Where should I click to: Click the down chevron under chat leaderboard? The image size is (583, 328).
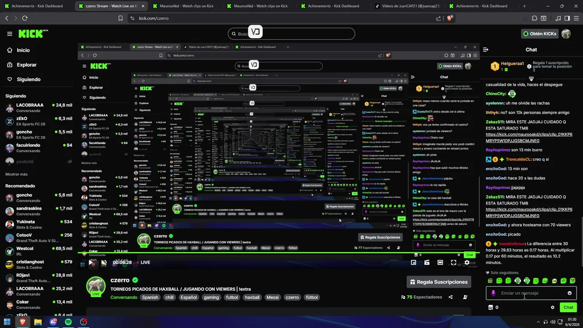tap(531, 79)
